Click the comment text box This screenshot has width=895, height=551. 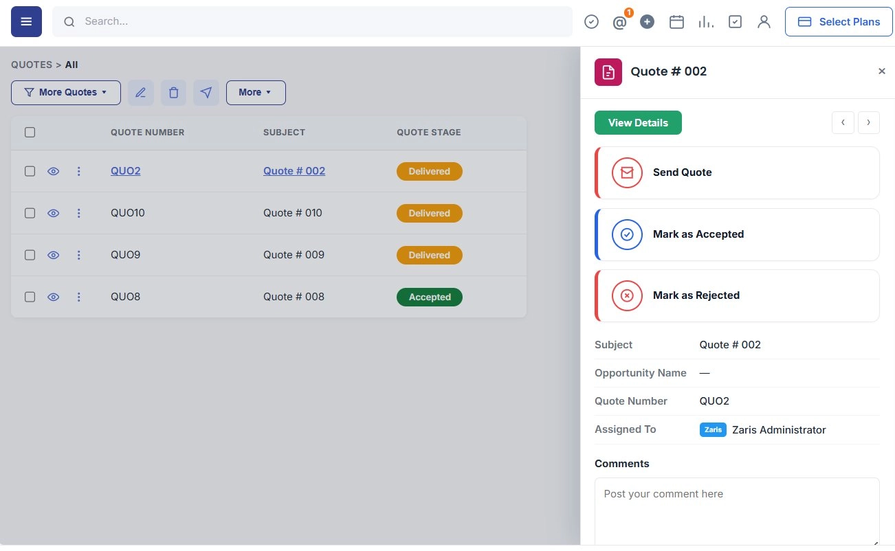tap(737, 512)
